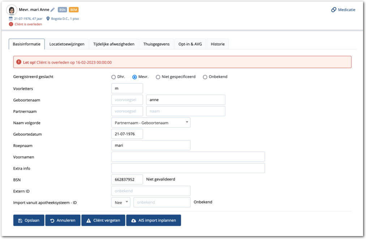The height and width of the screenshot is (239, 366).
Task: Open the apotheeksysteem import Nee dropdown
Action: click(x=120, y=202)
